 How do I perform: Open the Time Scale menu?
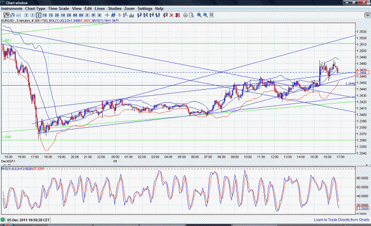[x=58, y=8]
